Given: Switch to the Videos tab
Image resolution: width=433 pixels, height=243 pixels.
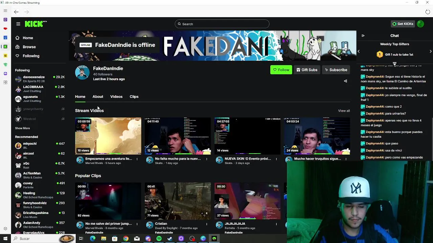Looking at the screenshot, I should click(x=116, y=97).
